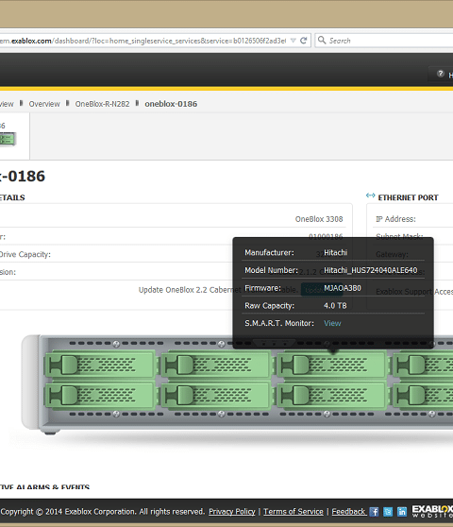The image size is (453, 527).
Task: Open Exablox LinkedIn icon
Action: 402,512
